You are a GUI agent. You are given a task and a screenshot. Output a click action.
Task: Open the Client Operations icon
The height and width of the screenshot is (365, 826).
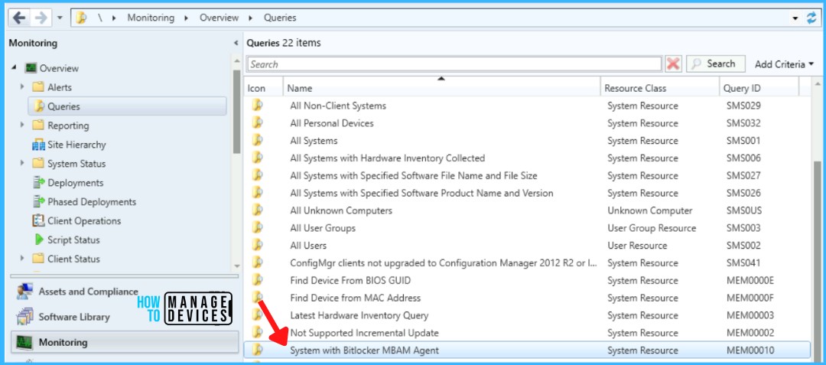(38, 220)
